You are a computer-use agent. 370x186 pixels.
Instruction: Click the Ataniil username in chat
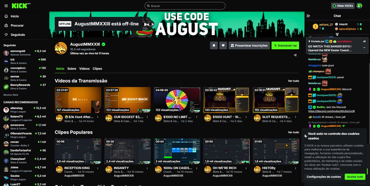(316, 117)
